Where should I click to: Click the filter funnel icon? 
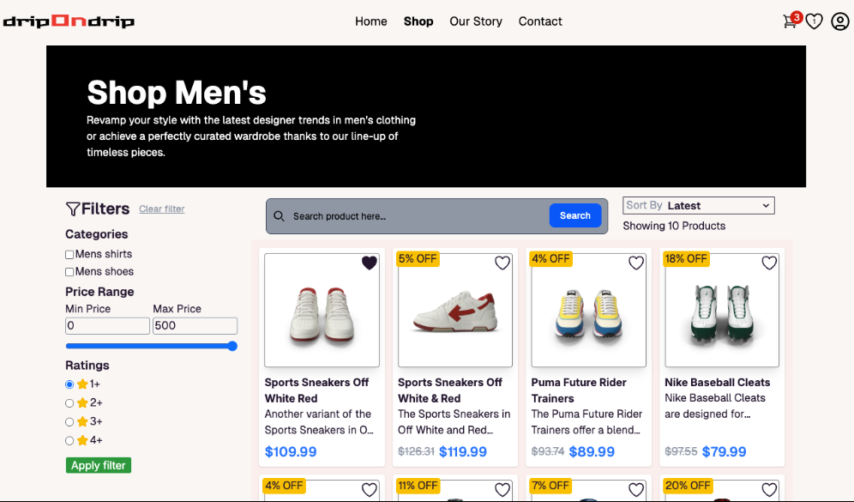coord(72,209)
